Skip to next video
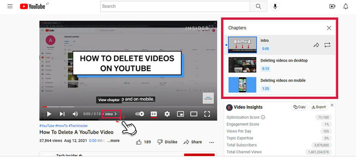Screen dimensions: 356x158 (x=62, y=114)
